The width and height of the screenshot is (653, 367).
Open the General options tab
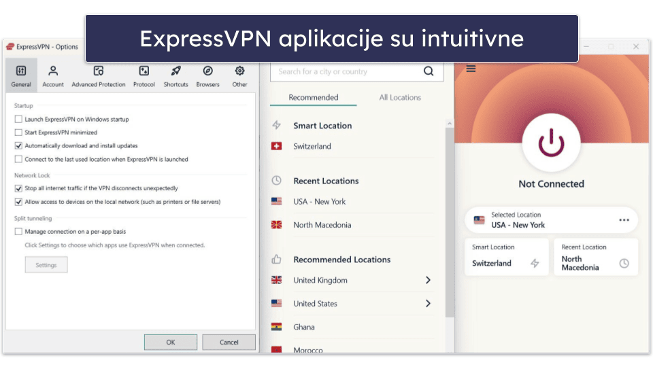pyautogui.click(x=21, y=75)
